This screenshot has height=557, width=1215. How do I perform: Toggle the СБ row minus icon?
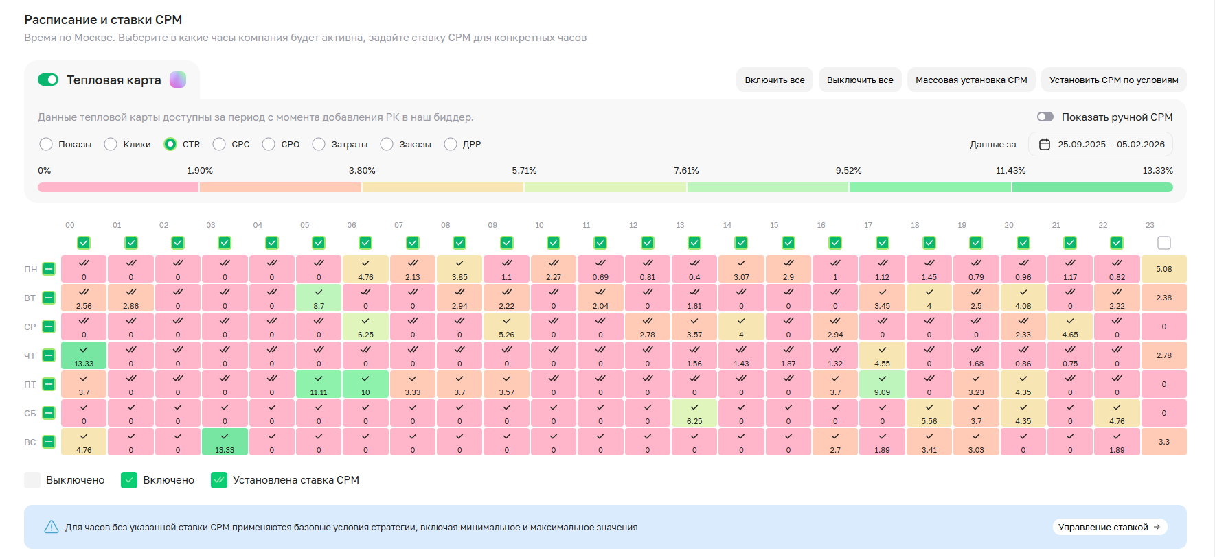[x=49, y=413]
